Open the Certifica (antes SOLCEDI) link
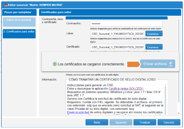Viewport: 184px width, 129px height. pos(126,88)
